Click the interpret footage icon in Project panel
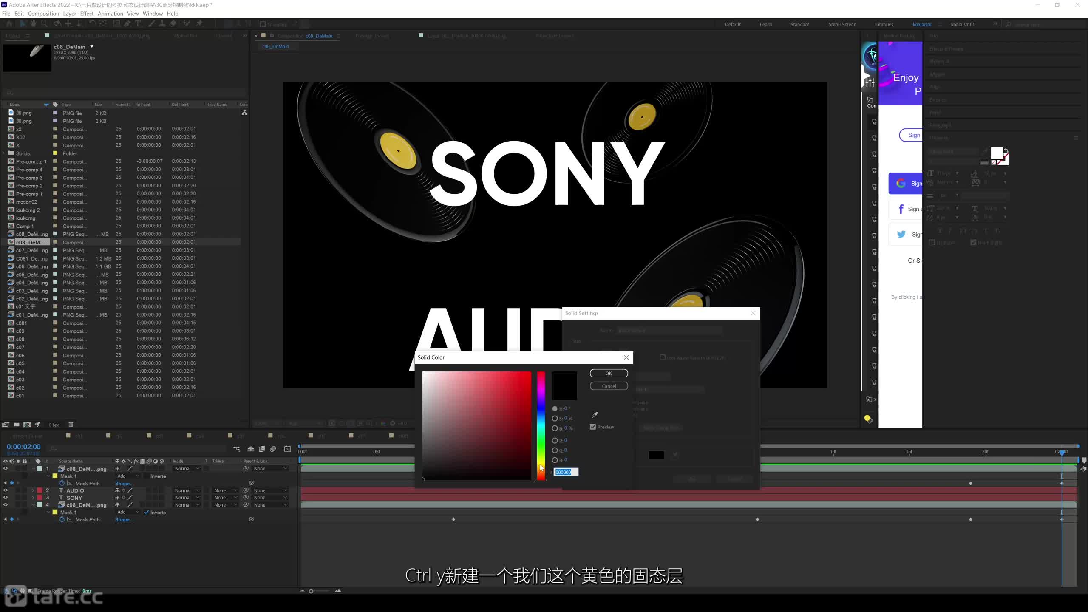The height and width of the screenshot is (612, 1088). pos(6,424)
